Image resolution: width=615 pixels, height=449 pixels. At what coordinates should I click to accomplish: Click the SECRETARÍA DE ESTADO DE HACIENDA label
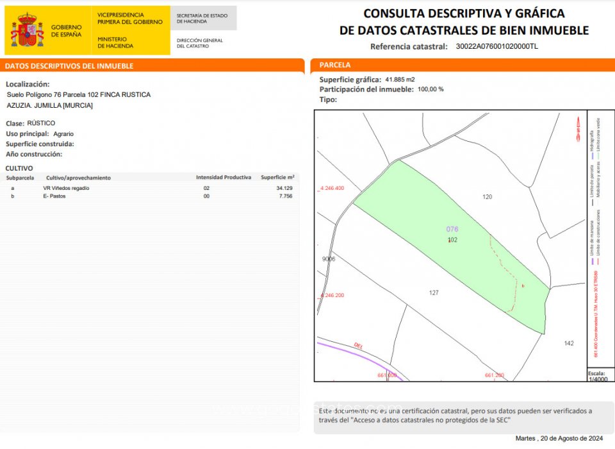click(x=201, y=17)
